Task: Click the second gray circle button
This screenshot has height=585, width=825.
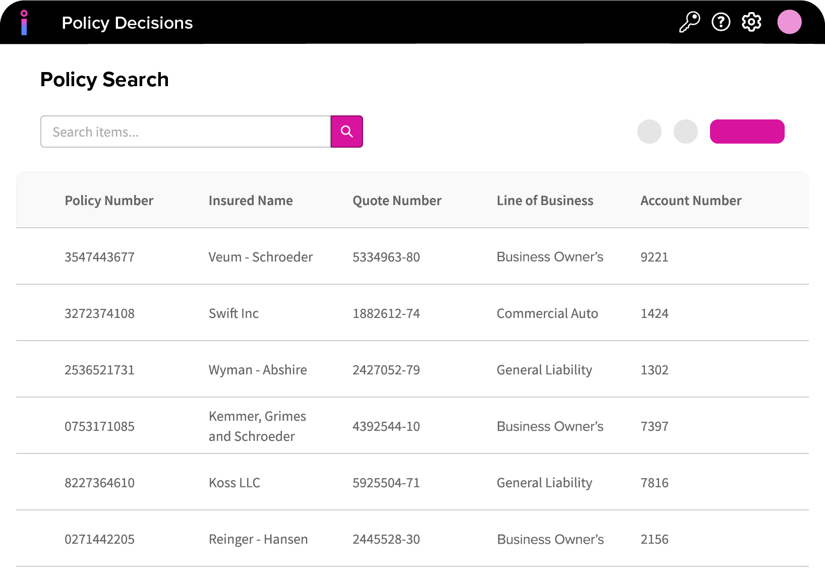Action: pyautogui.click(x=685, y=132)
